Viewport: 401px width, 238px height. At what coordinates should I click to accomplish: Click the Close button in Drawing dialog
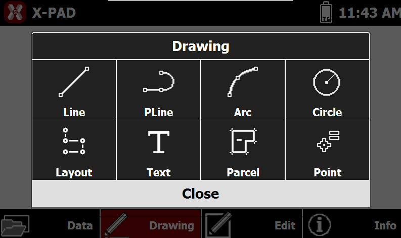pyautogui.click(x=201, y=194)
